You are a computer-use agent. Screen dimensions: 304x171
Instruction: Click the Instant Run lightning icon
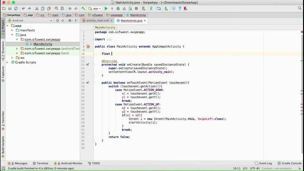(112, 9)
